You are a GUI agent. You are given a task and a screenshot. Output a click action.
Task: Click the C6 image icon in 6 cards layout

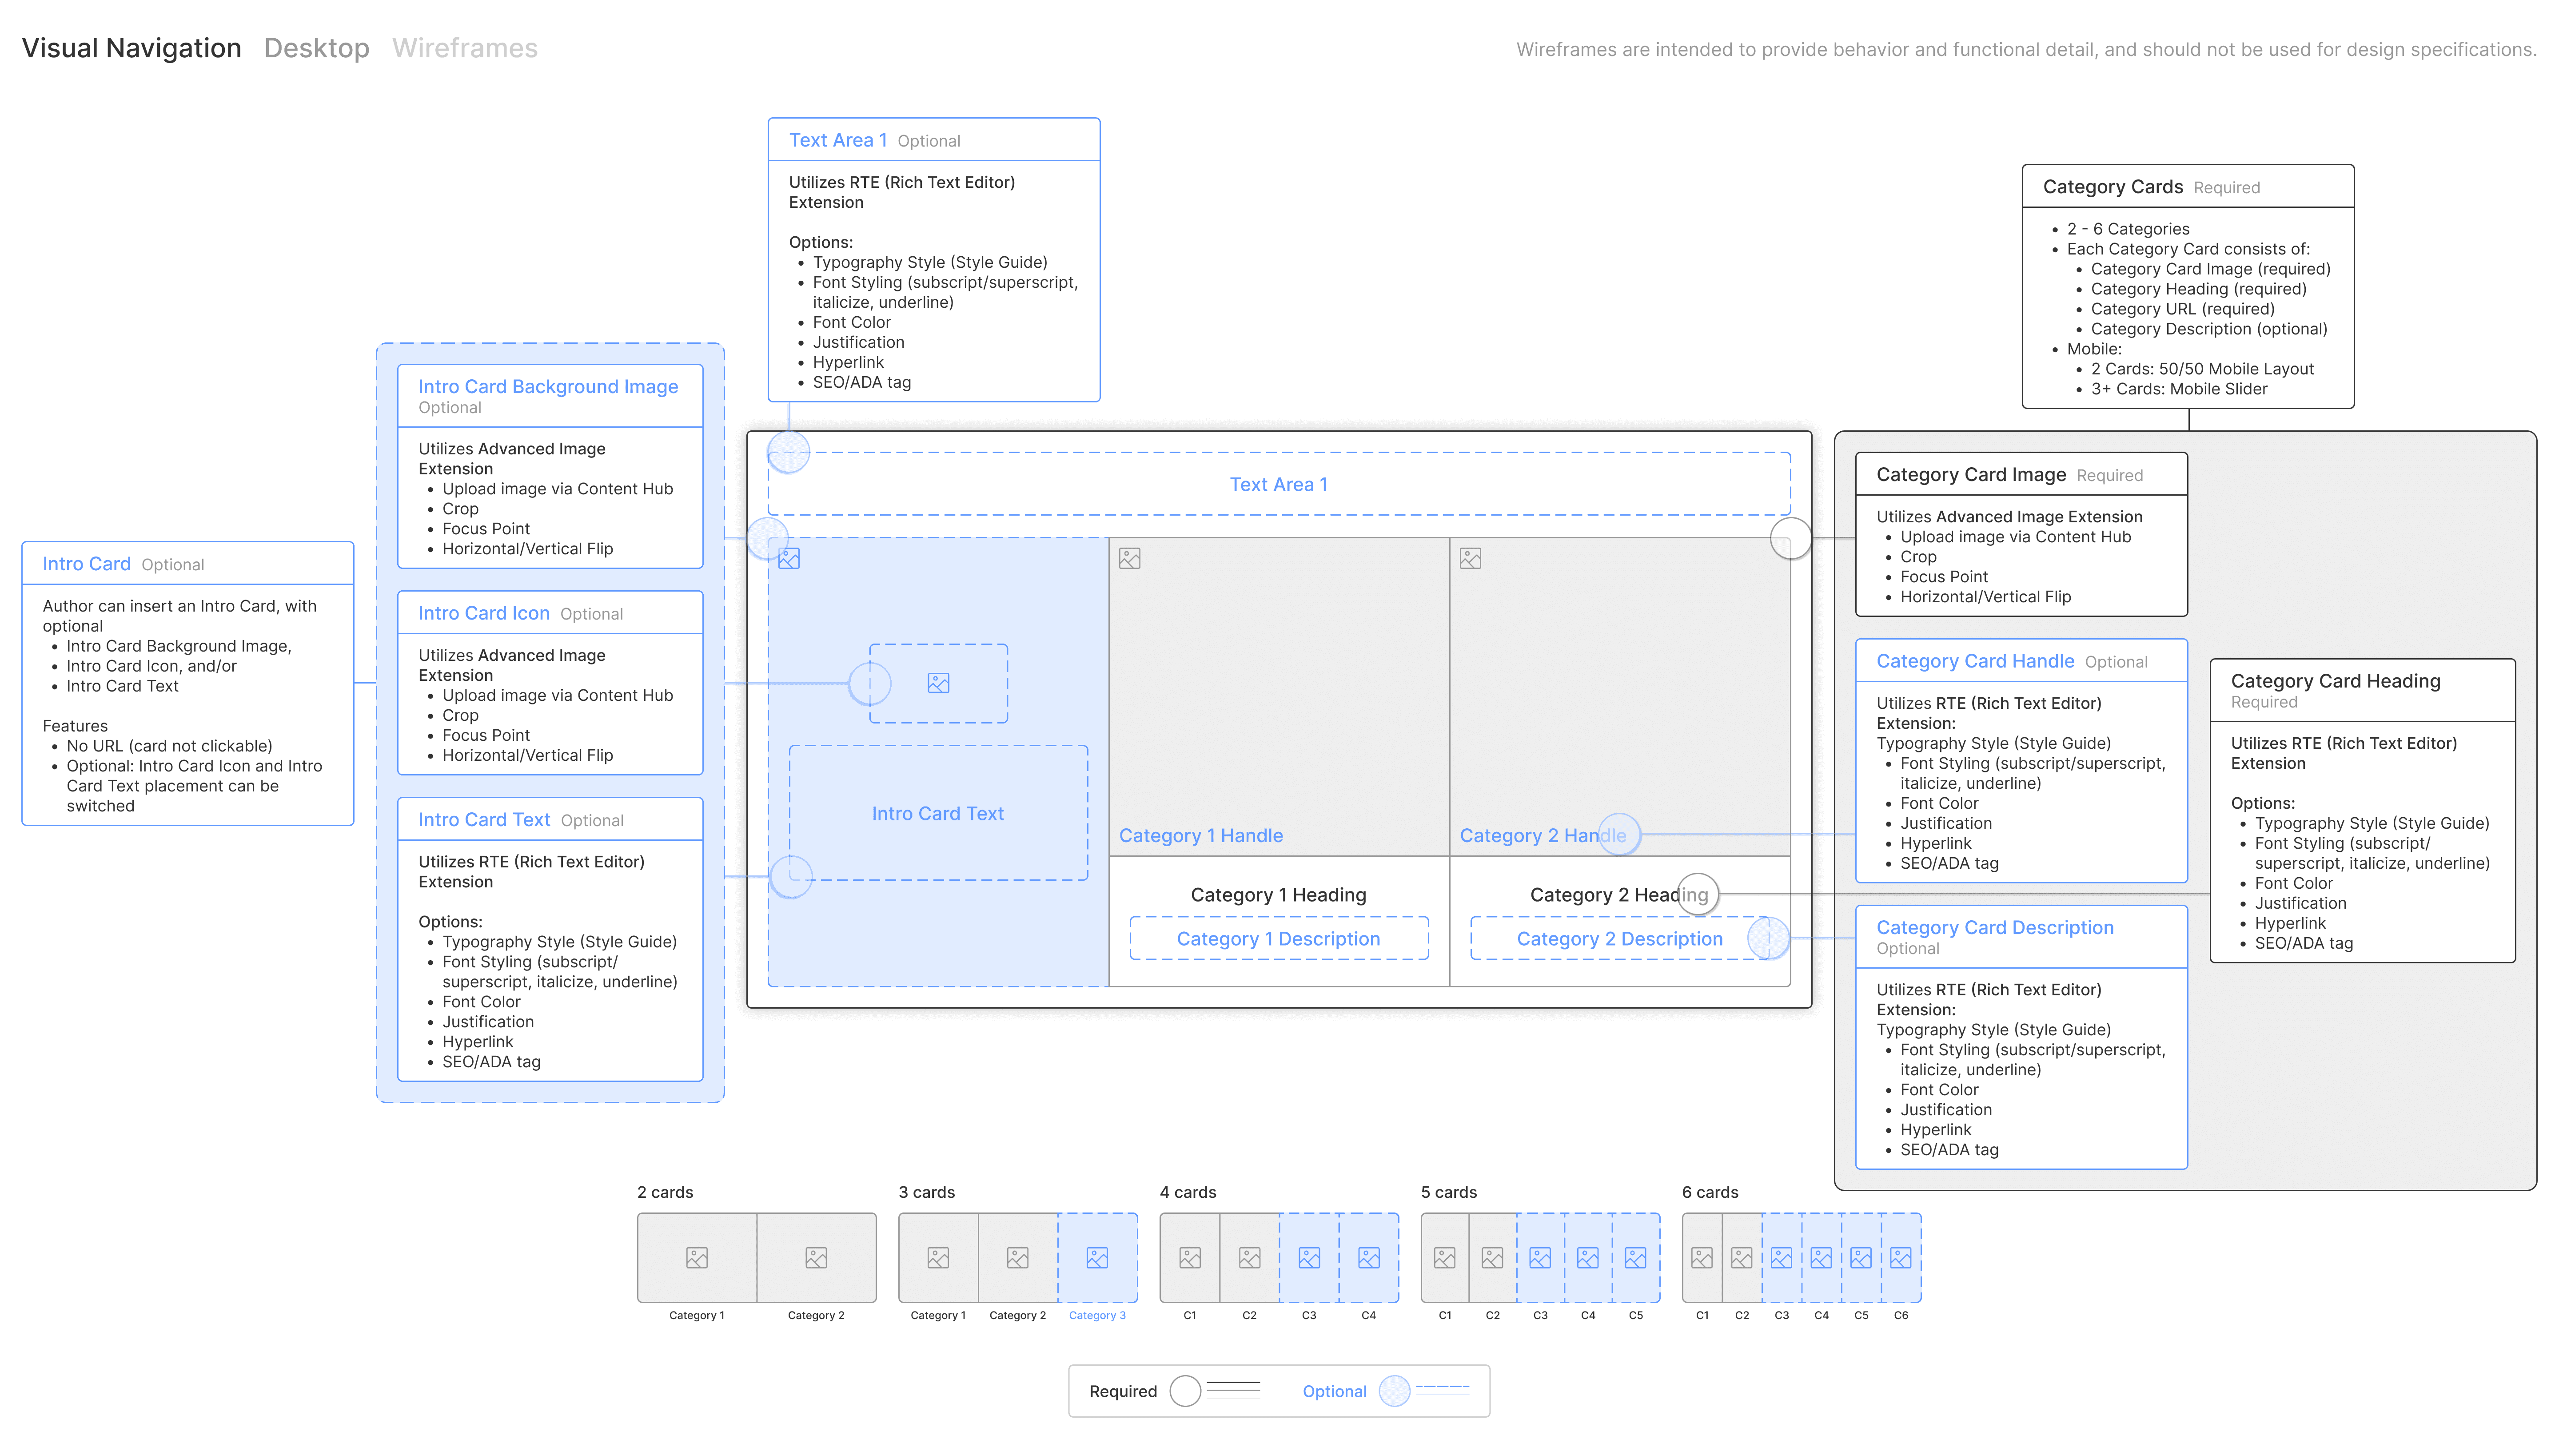pos(1901,1257)
